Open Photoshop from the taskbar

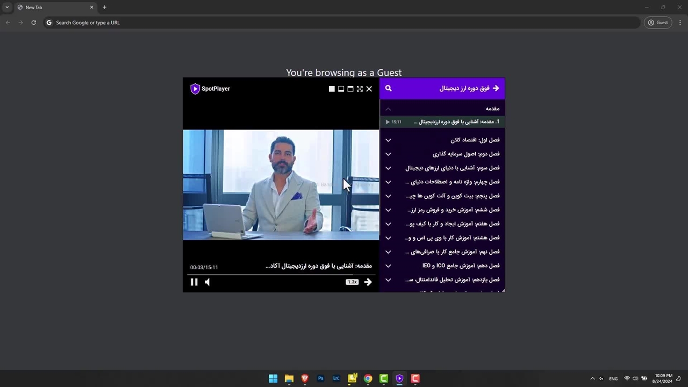[x=321, y=378]
